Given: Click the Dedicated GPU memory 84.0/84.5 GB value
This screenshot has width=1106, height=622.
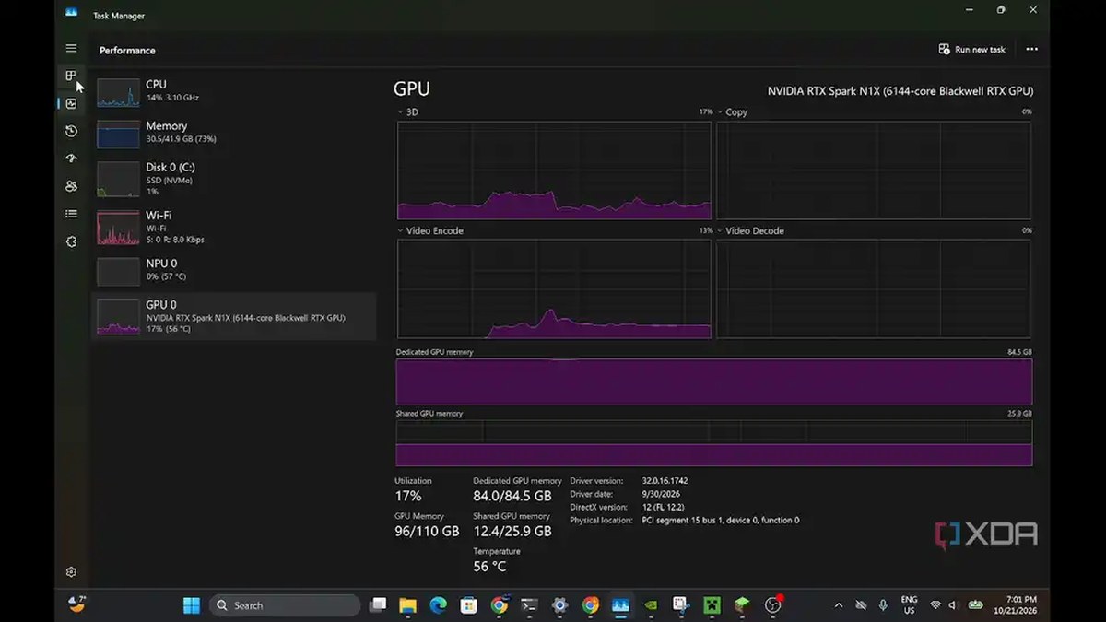Looking at the screenshot, I should point(512,496).
